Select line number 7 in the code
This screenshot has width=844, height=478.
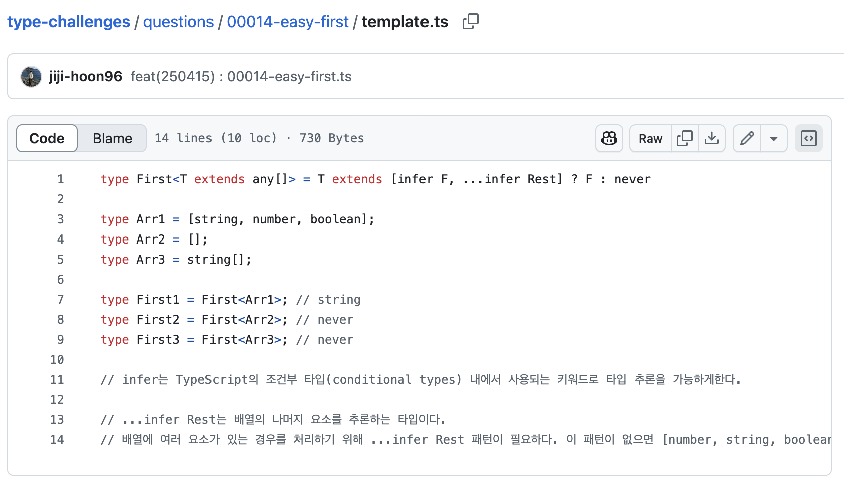pos(60,300)
